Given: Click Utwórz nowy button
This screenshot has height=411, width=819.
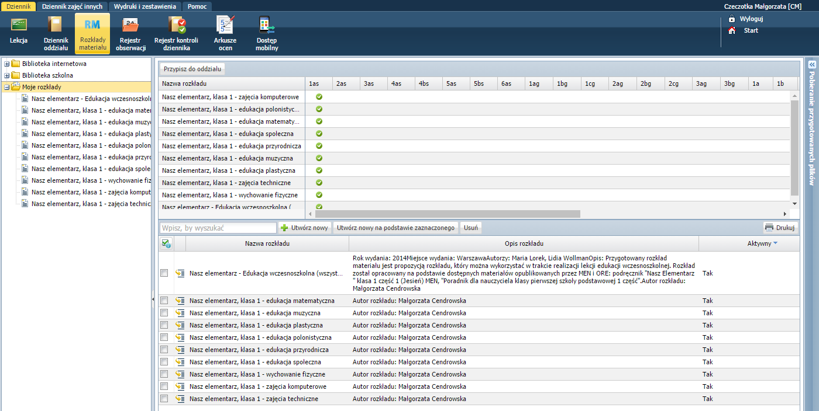Looking at the screenshot, I should point(305,228).
